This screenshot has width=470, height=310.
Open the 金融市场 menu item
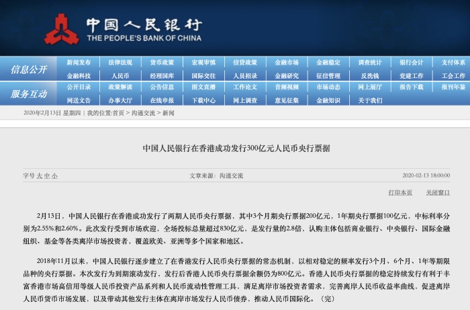[x=287, y=63]
